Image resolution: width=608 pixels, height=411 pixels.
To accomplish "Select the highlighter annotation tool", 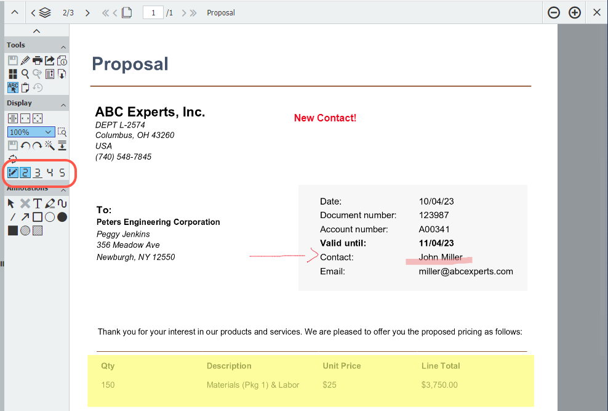I will point(50,203).
